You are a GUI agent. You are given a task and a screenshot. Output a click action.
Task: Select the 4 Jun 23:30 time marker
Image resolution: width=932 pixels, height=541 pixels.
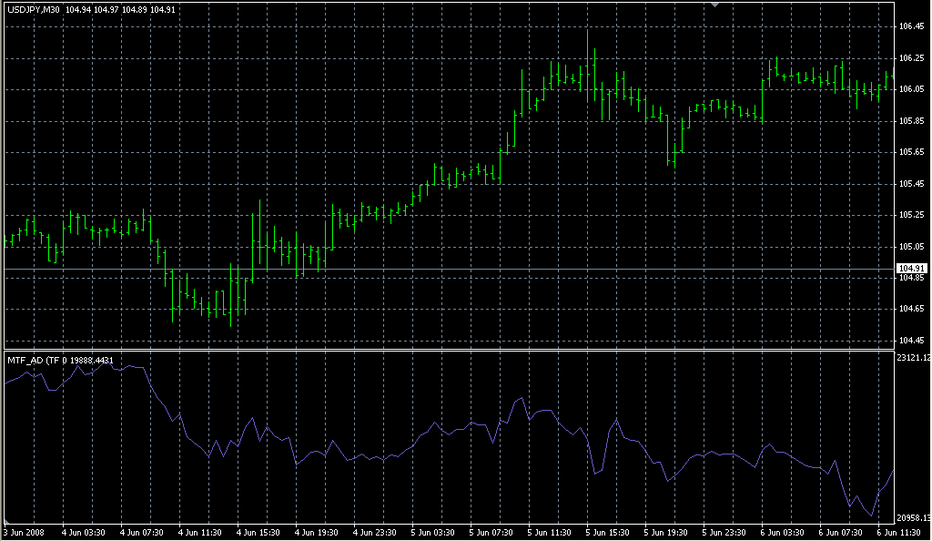click(x=374, y=532)
